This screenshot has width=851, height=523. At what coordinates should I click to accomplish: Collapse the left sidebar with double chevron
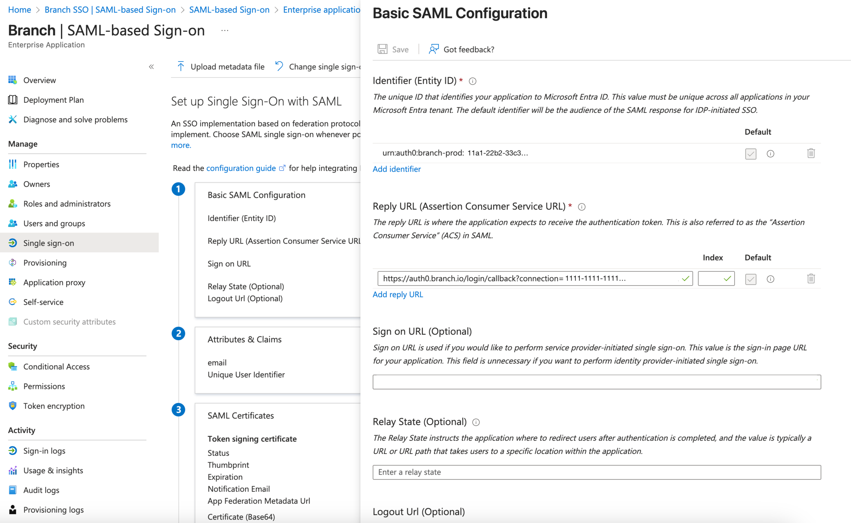[x=151, y=66]
